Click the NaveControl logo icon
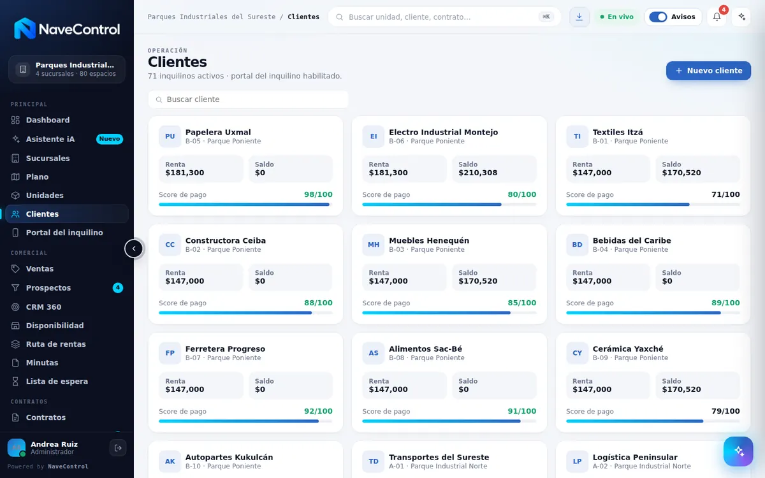 point(25,29)
